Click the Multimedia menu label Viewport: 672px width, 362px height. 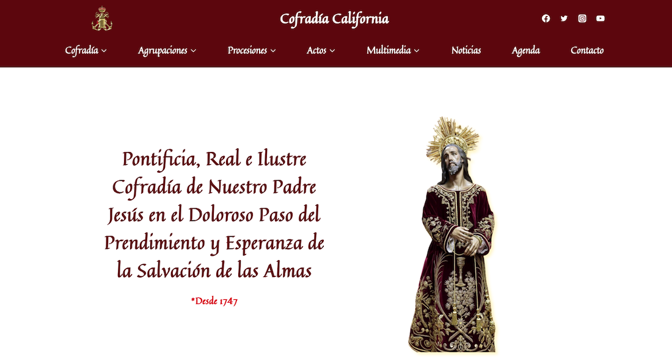pos(389,51)
